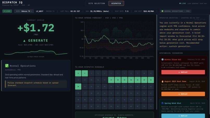Click the GENERATE recommendation label
This screenshot has width=210, height=118.
38,41
